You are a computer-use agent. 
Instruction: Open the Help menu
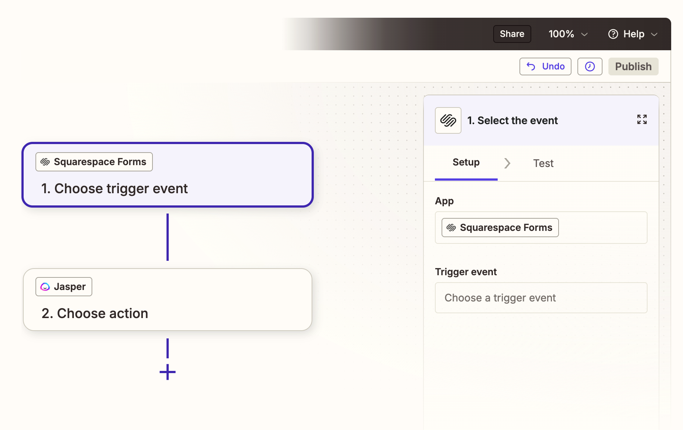pos(633,34)
